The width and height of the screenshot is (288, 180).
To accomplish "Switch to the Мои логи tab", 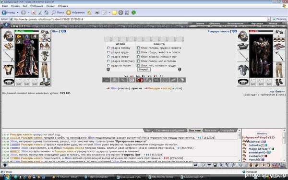I will pos(211,131).
